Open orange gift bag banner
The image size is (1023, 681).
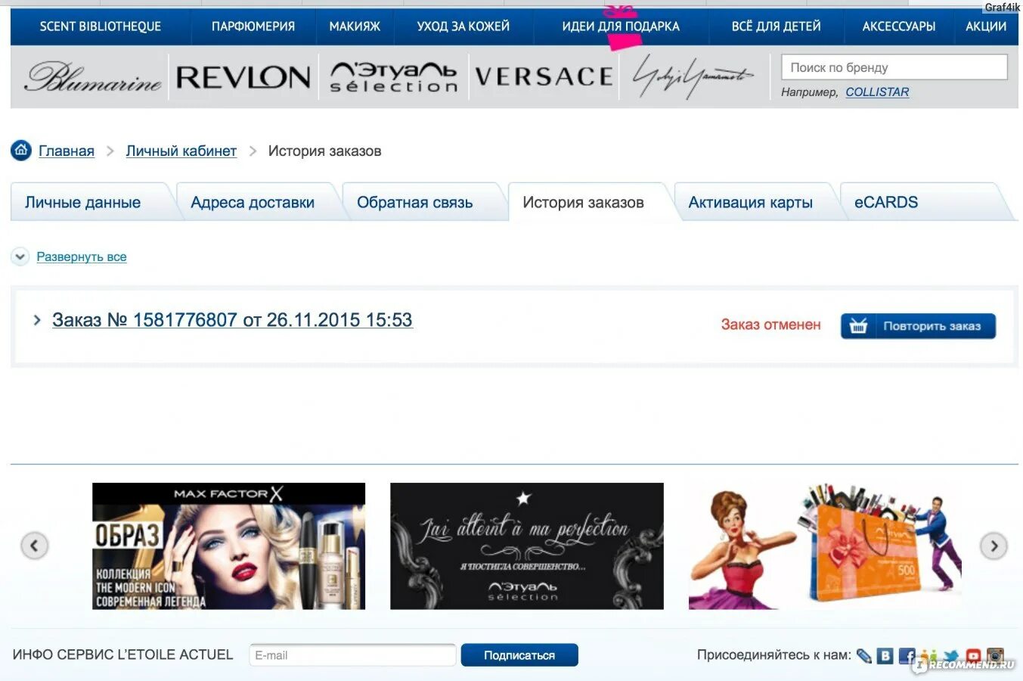(825, 546)
